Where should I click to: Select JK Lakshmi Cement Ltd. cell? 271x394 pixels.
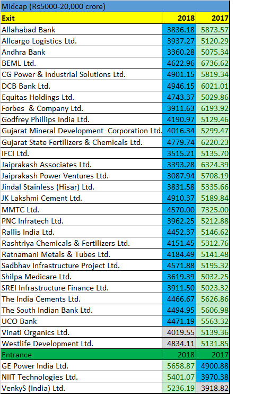[x=81, y=198]
